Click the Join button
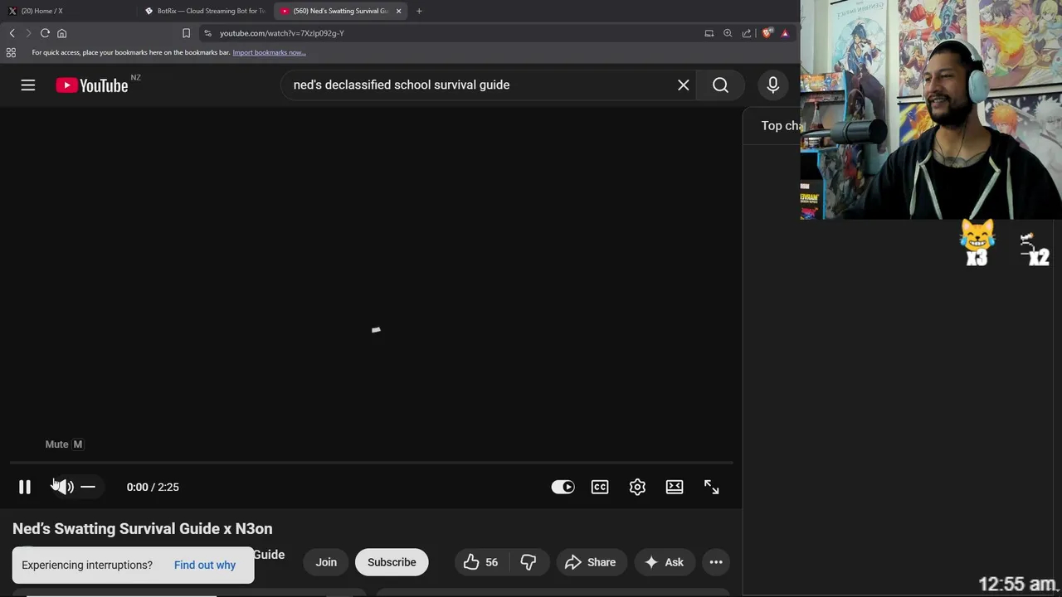Image resolution: width=1062 pixels, height=597 pixels. click(326, 562)
